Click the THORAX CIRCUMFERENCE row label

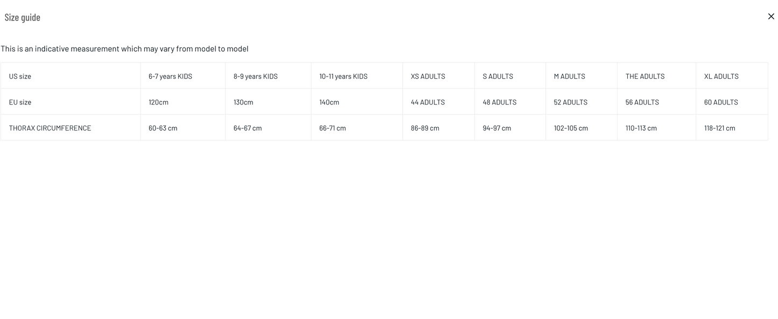50,128
